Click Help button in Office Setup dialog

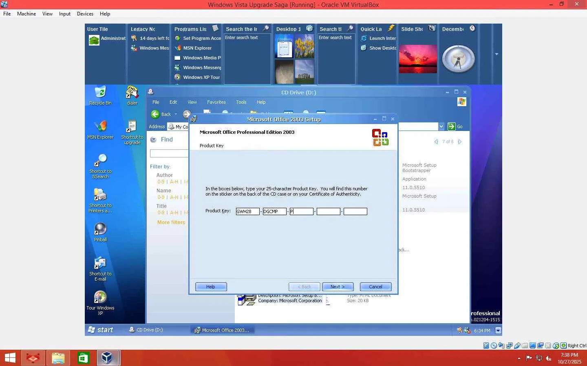click(x=211, y=287)
